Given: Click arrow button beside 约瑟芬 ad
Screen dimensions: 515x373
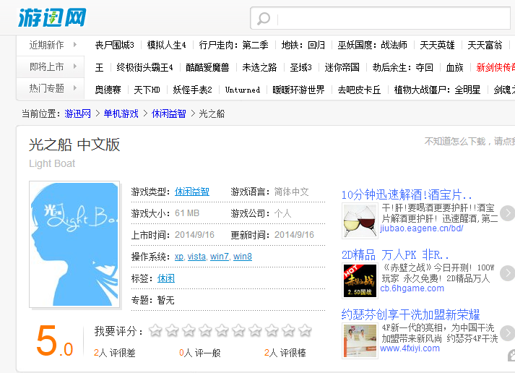Looking at the screenshot, I should point(508,333).
